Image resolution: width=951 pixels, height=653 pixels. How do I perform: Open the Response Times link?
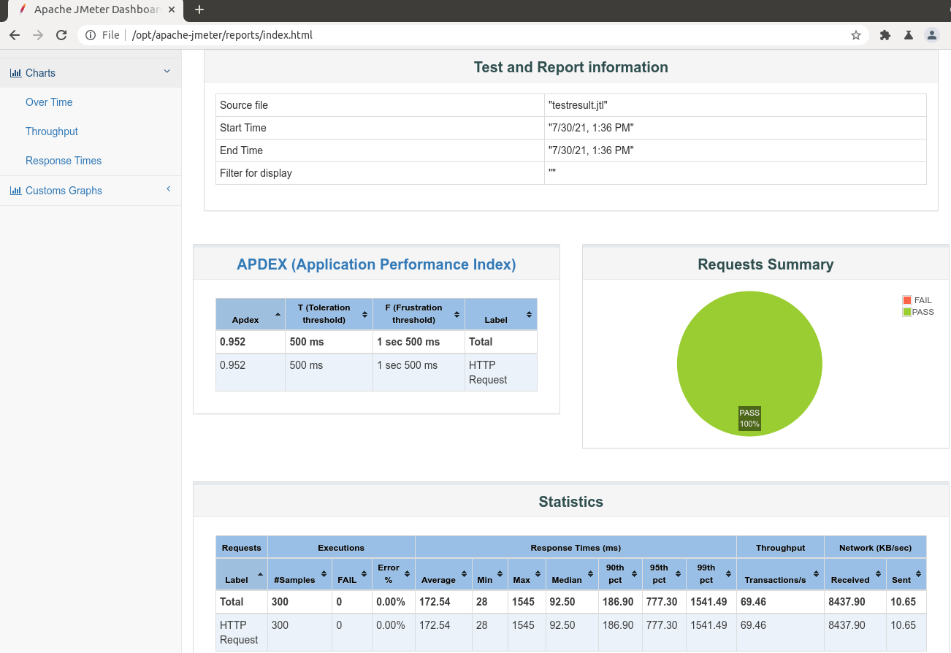64,161
